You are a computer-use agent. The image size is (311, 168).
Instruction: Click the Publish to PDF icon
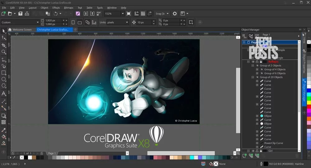(99, 13)
